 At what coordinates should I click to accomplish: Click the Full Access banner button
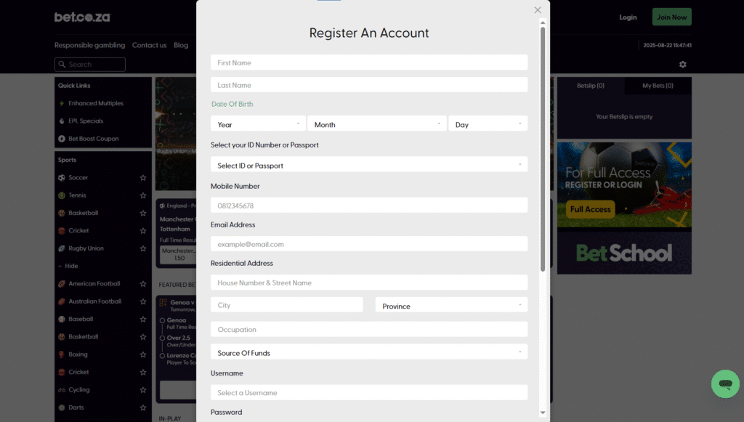pyautogui.click(x=590, y=209)
